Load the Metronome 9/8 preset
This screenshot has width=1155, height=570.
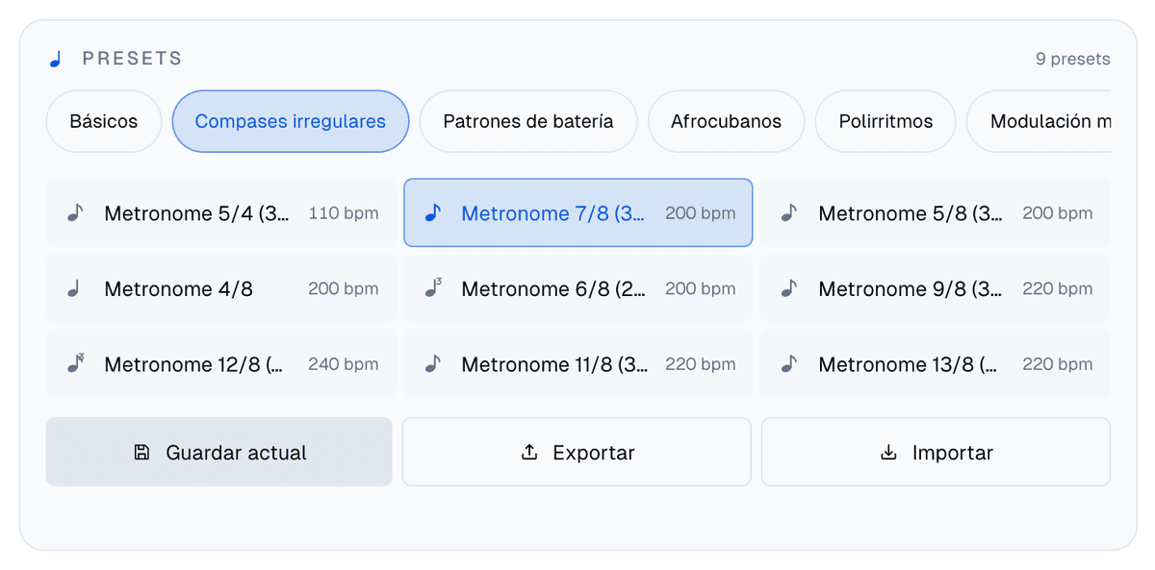click(935, 288)
